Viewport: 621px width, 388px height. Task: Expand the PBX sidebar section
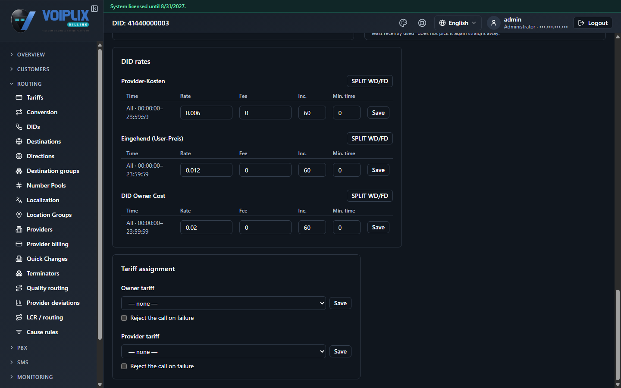click(22, 347)
